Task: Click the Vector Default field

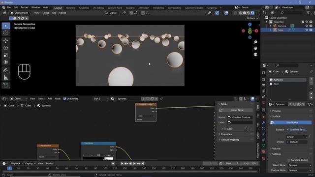Action: (297, 142)
